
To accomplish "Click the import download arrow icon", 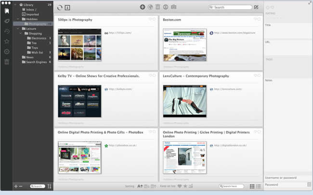I will 67,7.
